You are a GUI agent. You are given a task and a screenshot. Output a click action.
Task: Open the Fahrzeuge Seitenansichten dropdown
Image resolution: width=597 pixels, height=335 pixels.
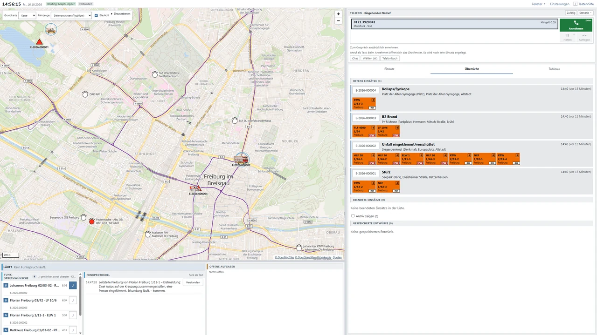tap(71, 15)
